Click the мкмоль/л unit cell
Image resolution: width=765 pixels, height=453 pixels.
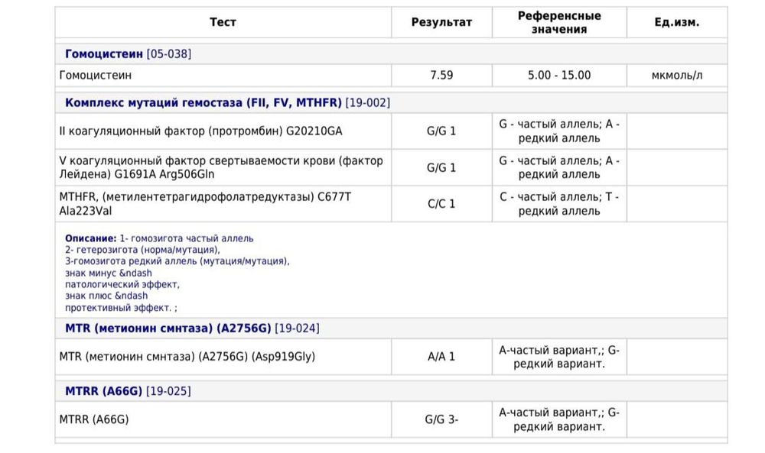676,75
